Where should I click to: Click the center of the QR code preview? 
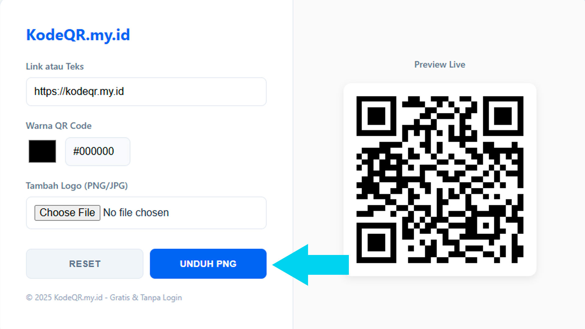coord(440,180)
